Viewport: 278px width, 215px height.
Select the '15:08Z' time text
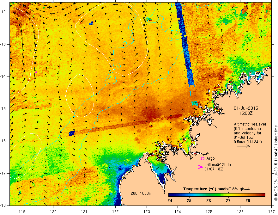pos(246,113)
